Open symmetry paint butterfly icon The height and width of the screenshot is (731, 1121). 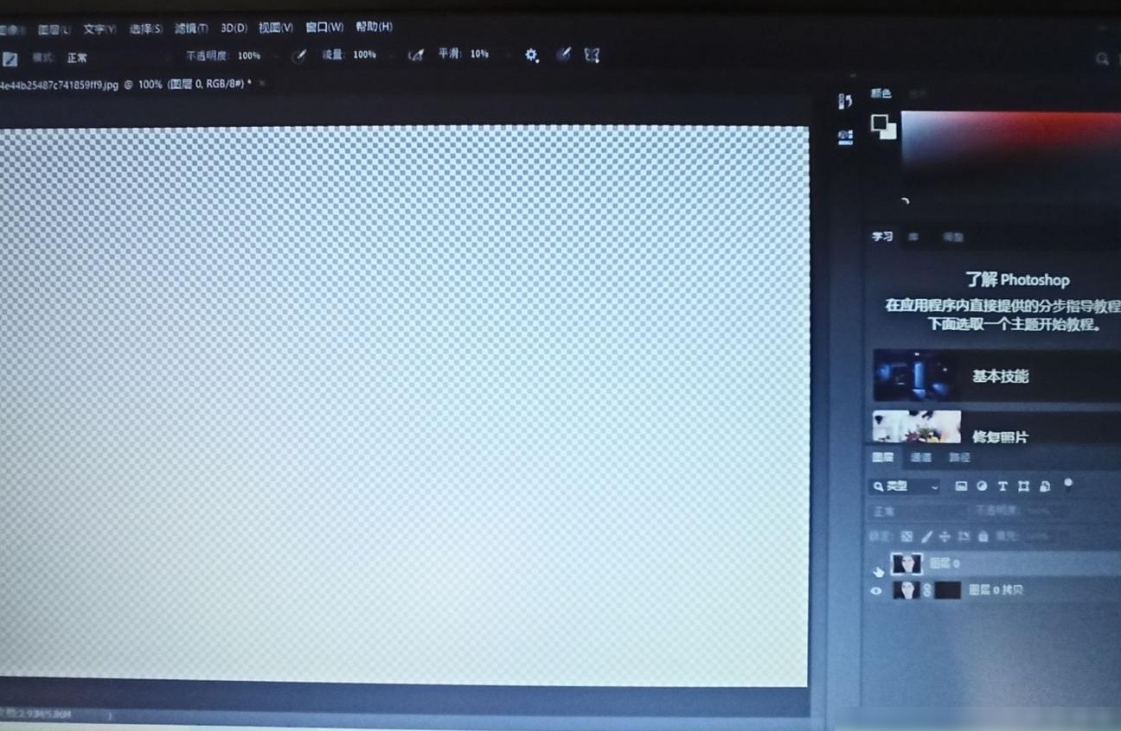(592, 54)
